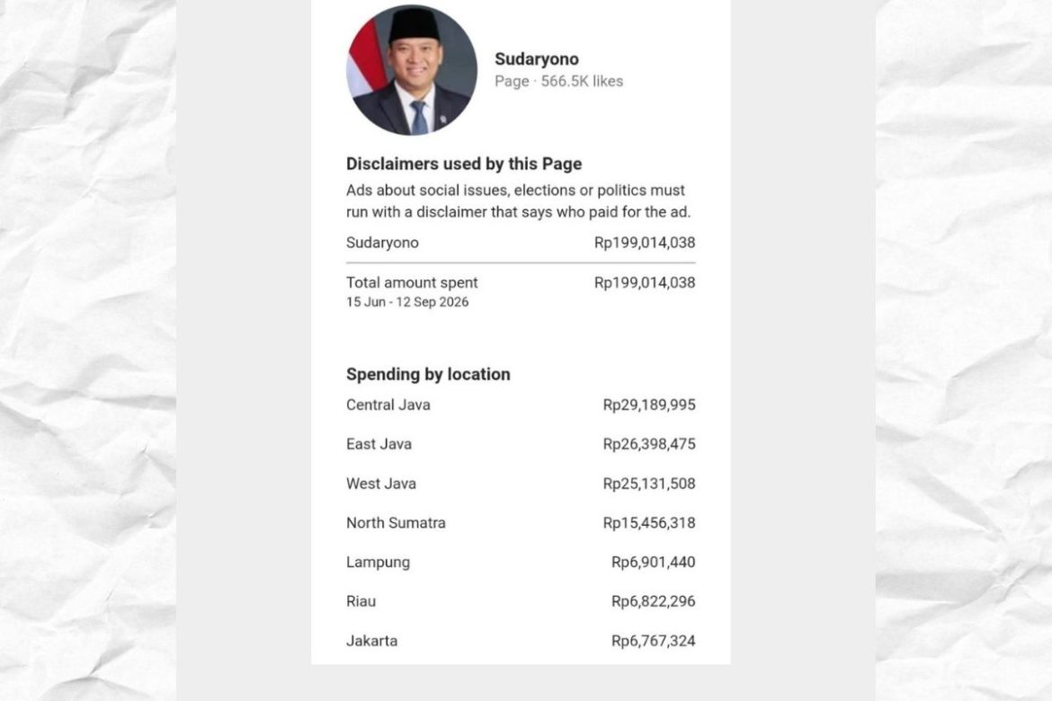Click the Spending by location heading

pos(428,374)
